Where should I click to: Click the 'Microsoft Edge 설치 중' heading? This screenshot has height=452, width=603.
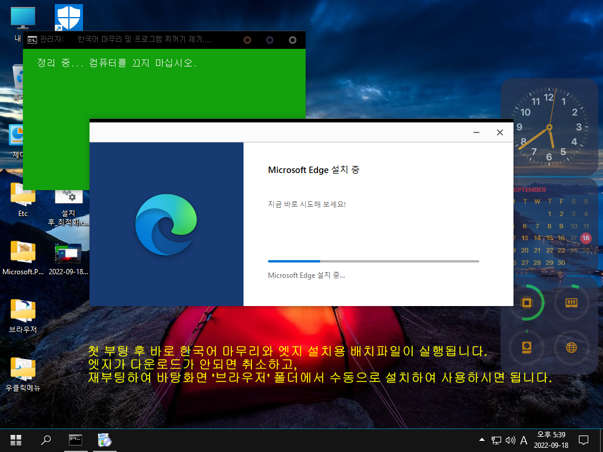[313, 170]
